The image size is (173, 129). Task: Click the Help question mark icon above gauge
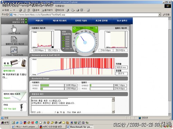(x=96, y=28)
